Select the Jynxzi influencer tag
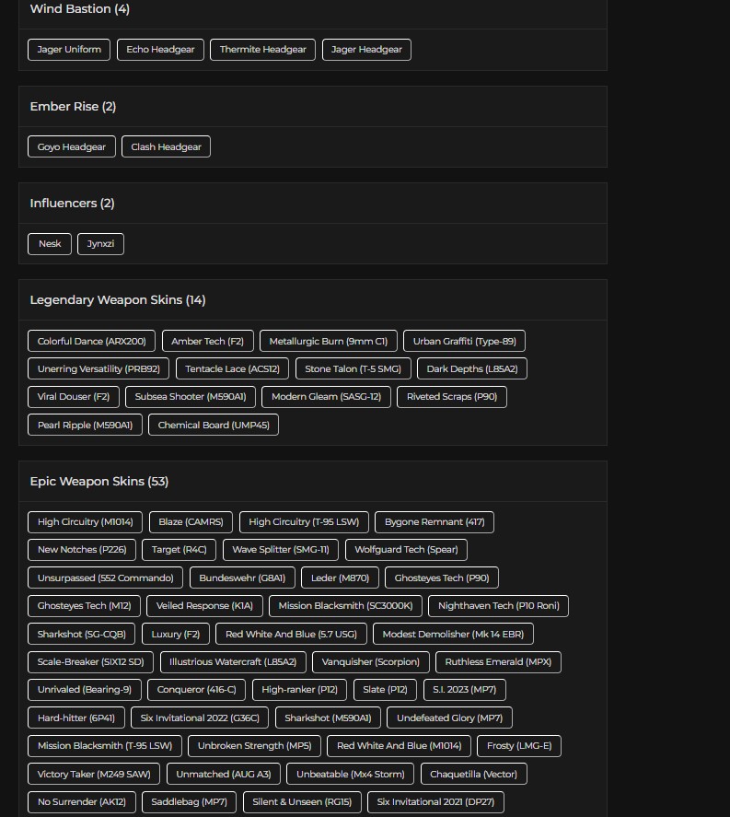730x817 pixels. [100, 244]
